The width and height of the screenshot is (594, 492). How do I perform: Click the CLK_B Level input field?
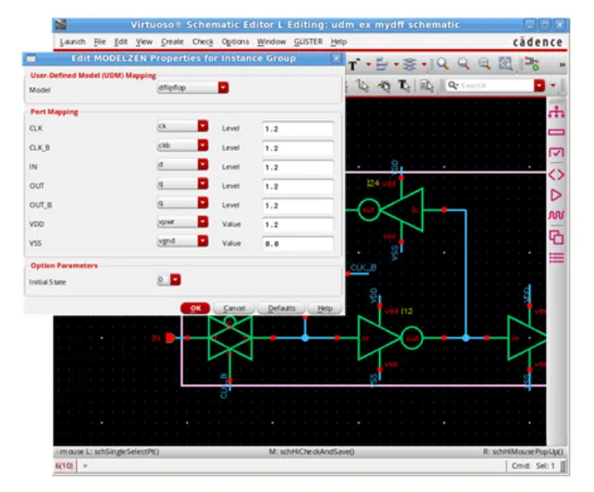298,148
